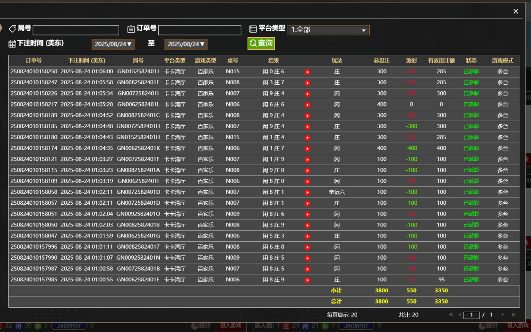Play the replay for order 250824010157985
The height and width of the screenshot is (332, 531).
coord(308,279)
